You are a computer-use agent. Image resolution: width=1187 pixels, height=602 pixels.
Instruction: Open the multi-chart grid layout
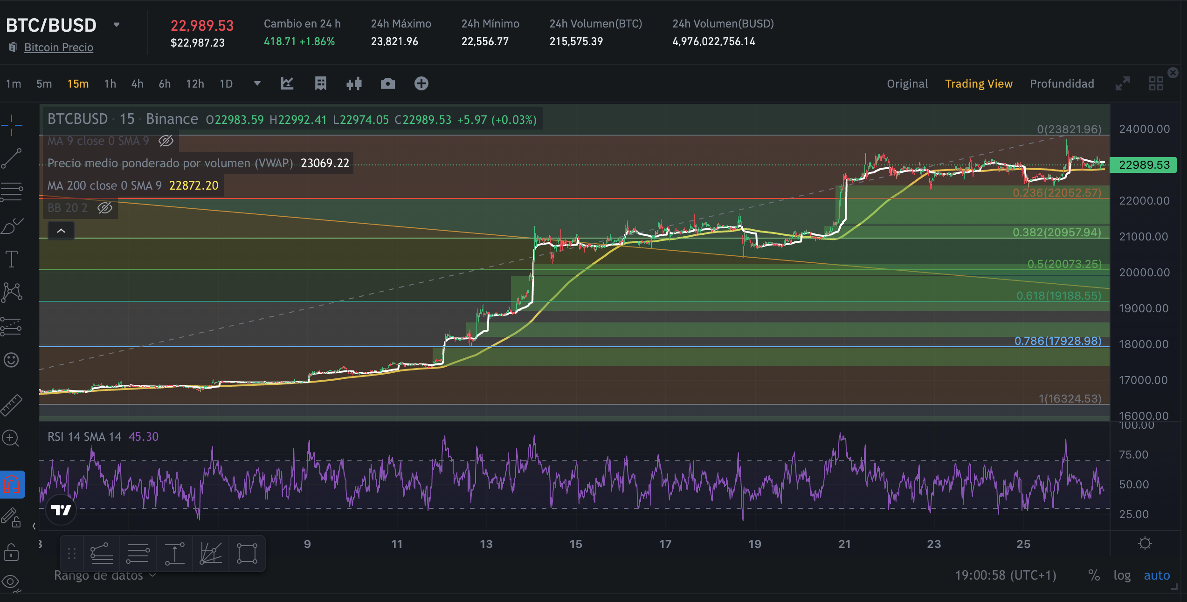tap(1156, 84)
